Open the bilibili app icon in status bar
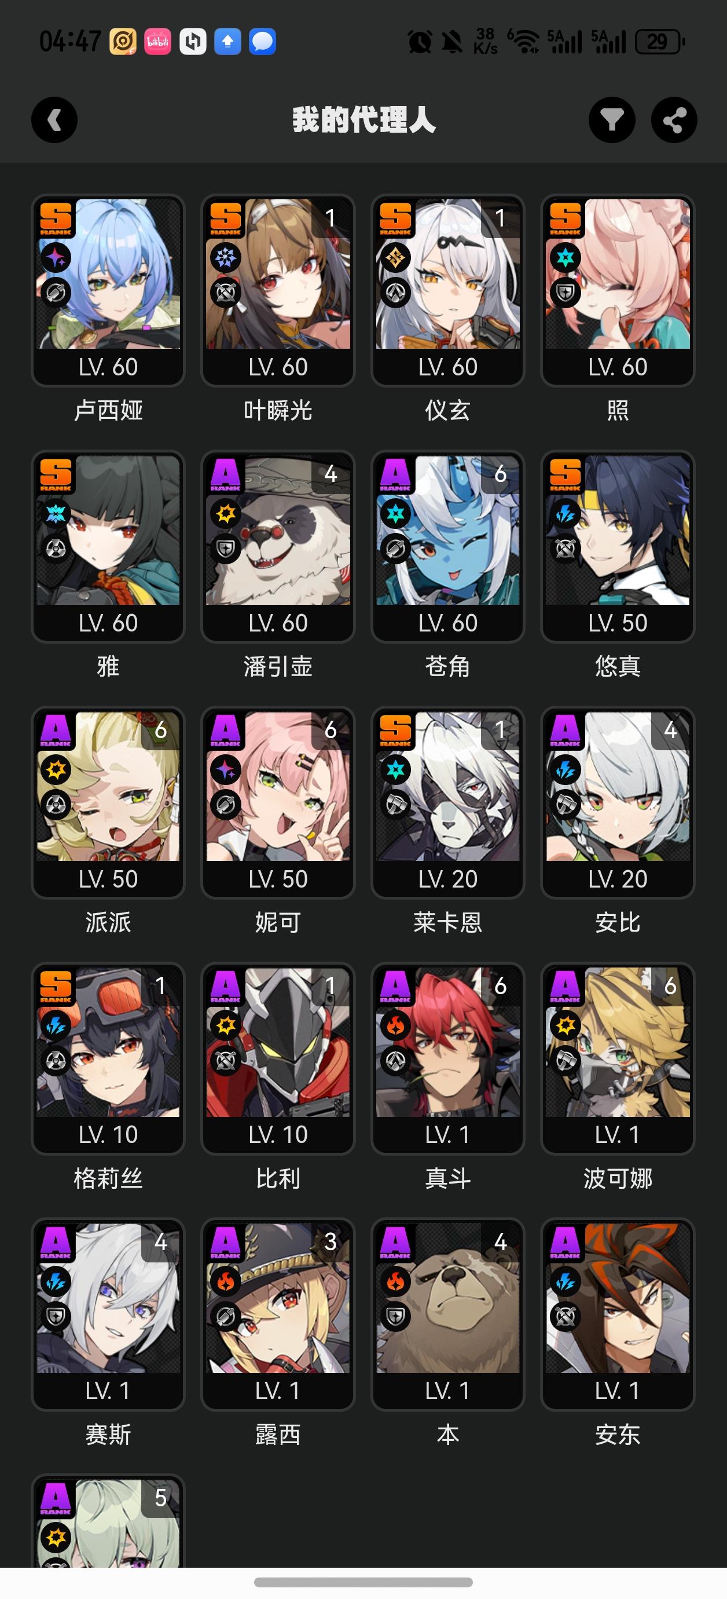This screenshot has width=727, height=1599. (157, 42)
